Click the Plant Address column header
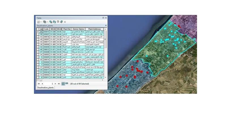This screenshot has height=118, width=231. click(x=95, y=29)
